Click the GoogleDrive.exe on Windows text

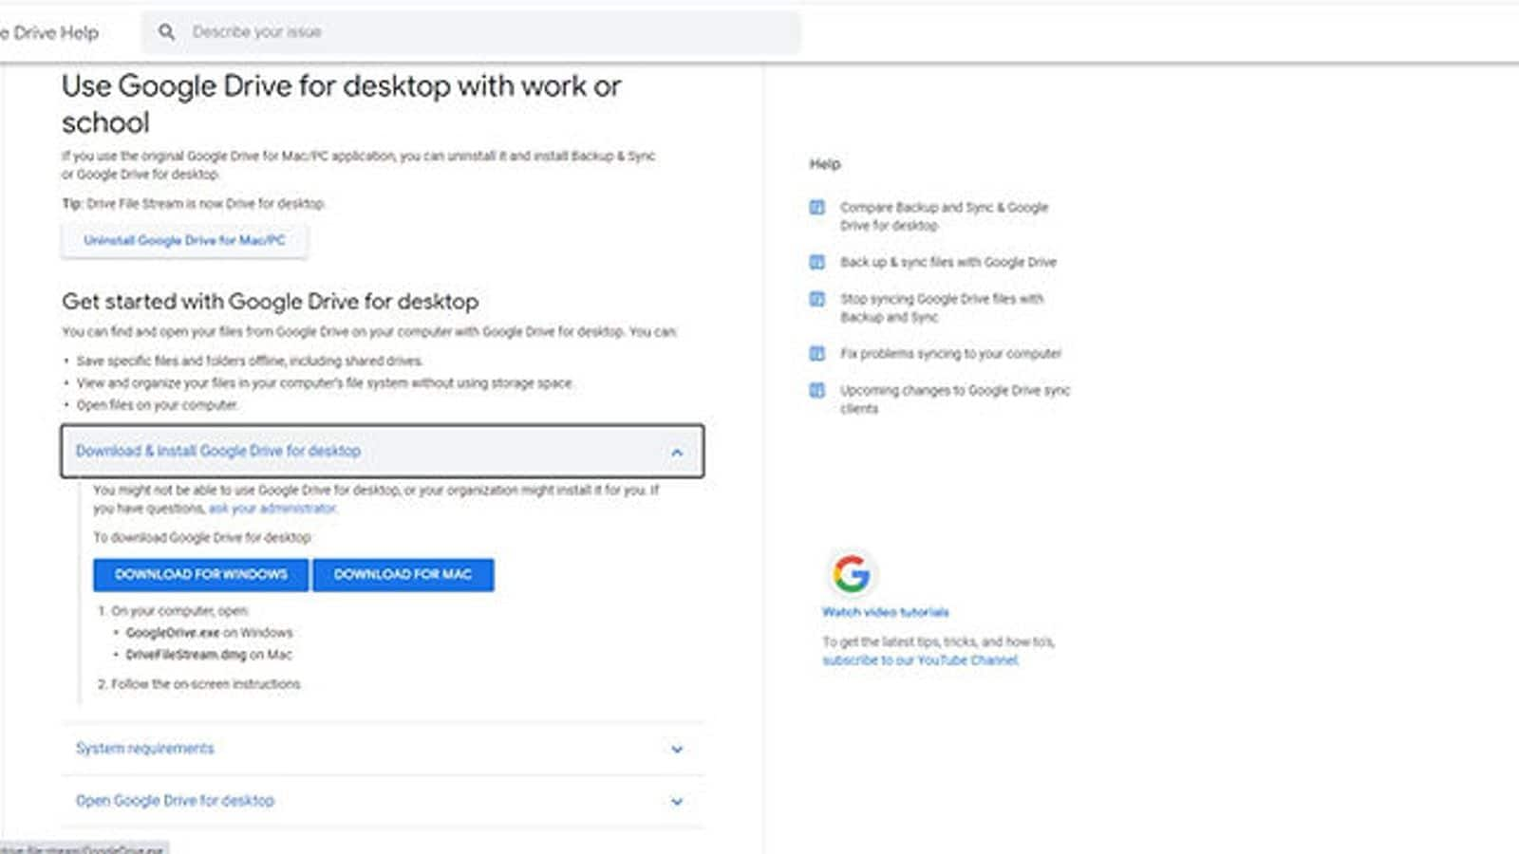(x=209, y=633)
